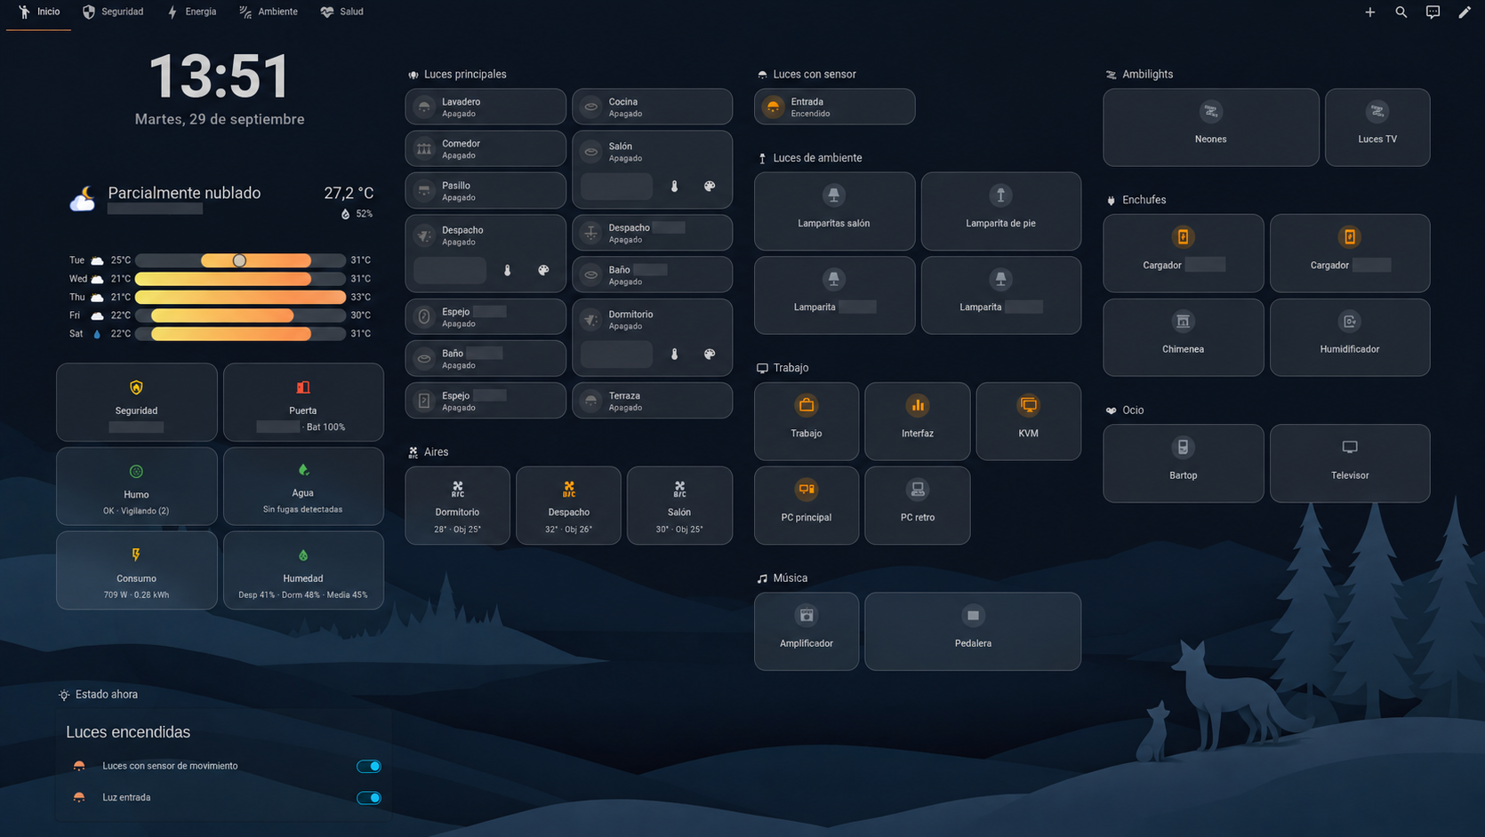The image size is (1485, 837).
Task: Turn on the Lavadero light
Action: [486, 107]
